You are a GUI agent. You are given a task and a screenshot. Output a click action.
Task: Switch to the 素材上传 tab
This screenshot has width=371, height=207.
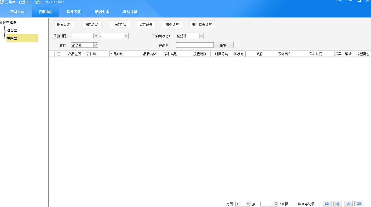17,12
